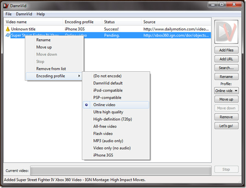
Task: Click the Success! status cell
Action: pos(111,29)
